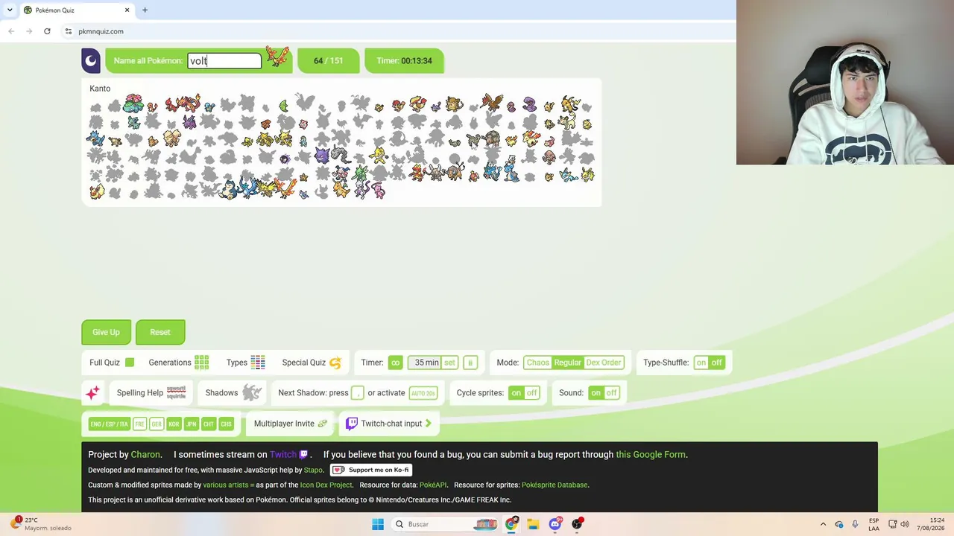Toggle the Shadows option

pyautogui.click(x=233, y=393)
